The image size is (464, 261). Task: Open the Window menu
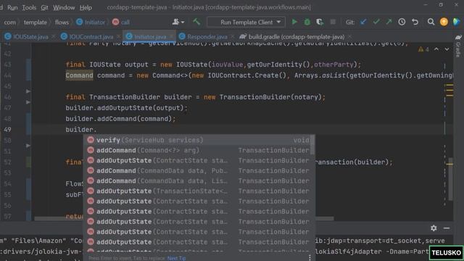pyautogui.click(x=64, y=7)
